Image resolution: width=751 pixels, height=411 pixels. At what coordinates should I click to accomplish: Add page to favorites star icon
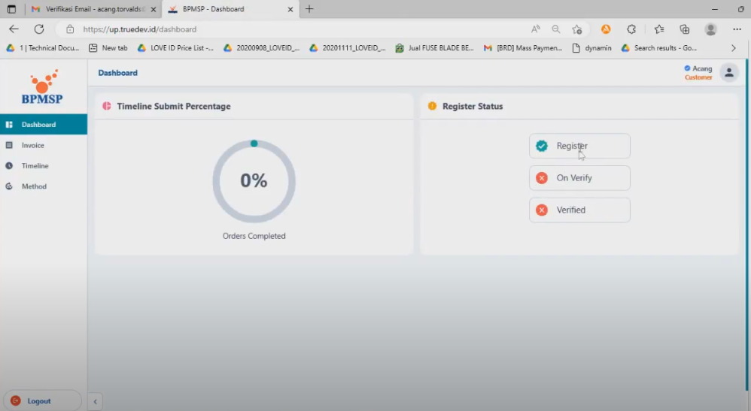576,29
